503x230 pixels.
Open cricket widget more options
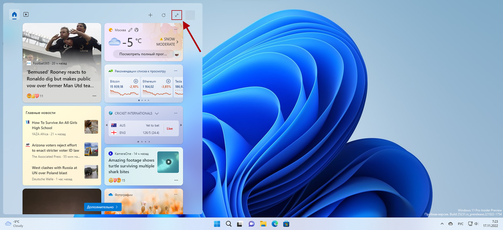click(176, 113)
